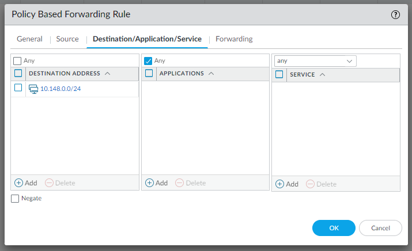Screen dimensions: 412x251
Task: Open the service 'any' dropdown
Action: tap(316, 61)
